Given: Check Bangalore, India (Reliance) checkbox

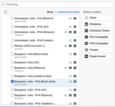Looking at the screenshot, I should click(x=12, y=68).
